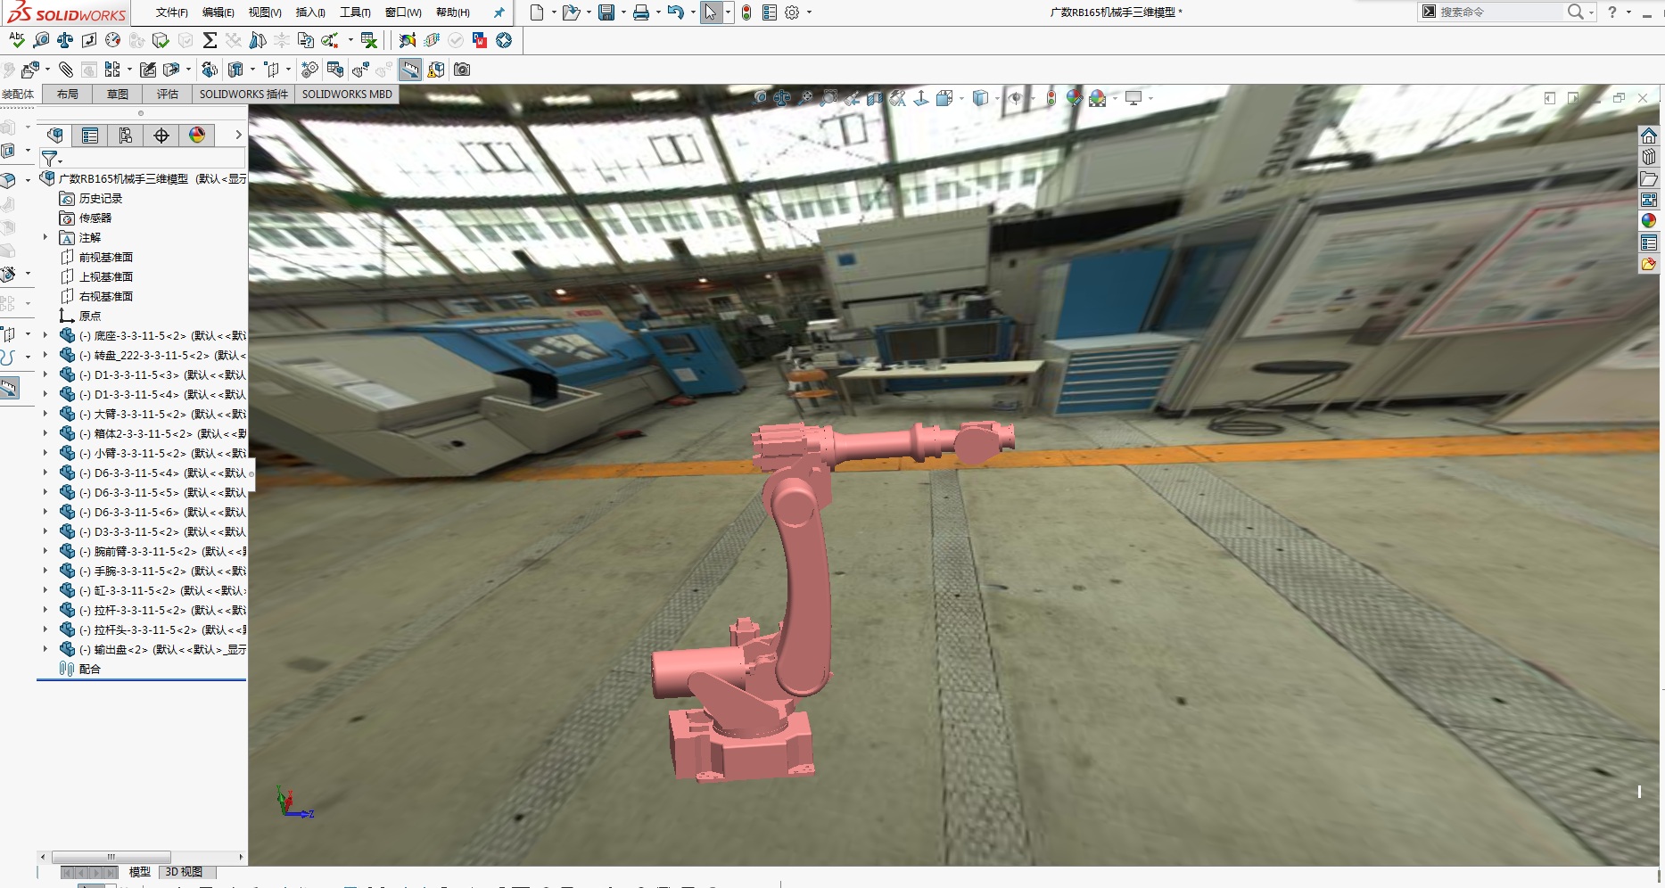The image size is (1665, 888).
Task: Open the 视图(V) menu
Action: coord(265,12)
